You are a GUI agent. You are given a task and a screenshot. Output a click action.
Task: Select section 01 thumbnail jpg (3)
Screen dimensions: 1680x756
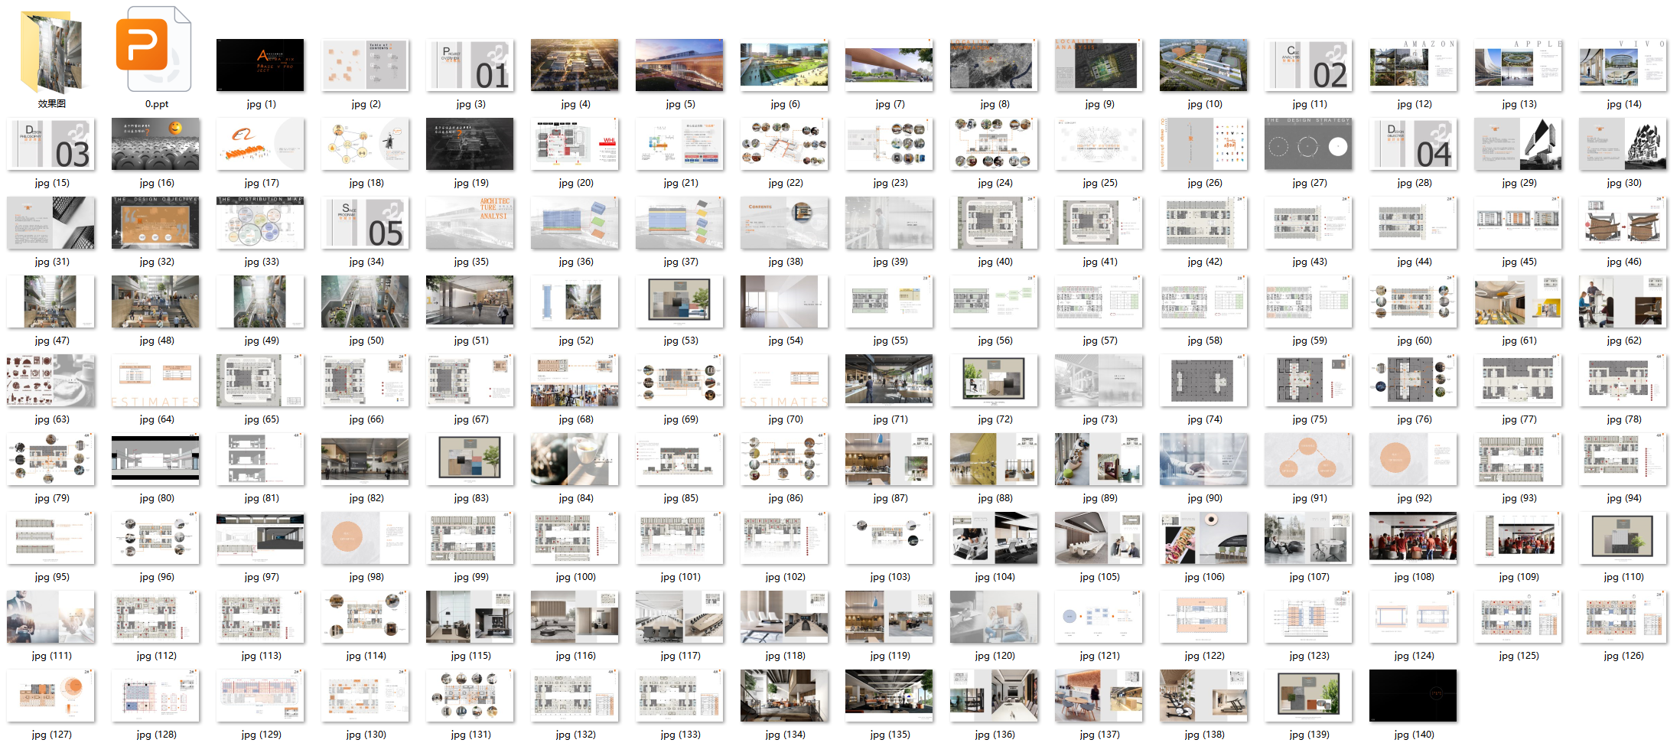470,65
